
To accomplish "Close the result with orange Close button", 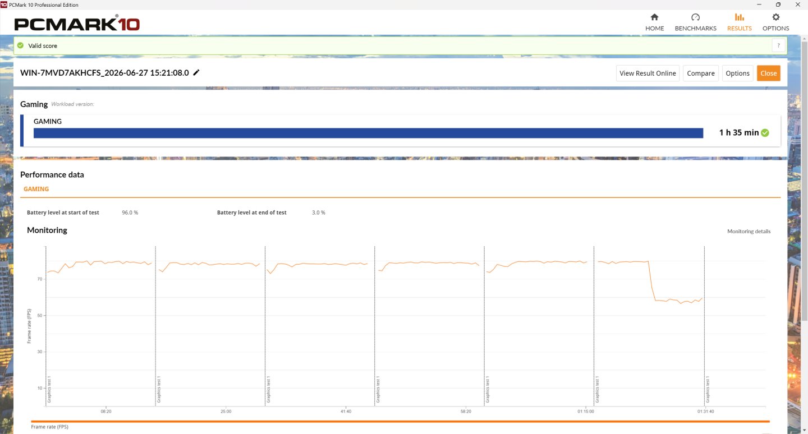I will coord(769,73).
